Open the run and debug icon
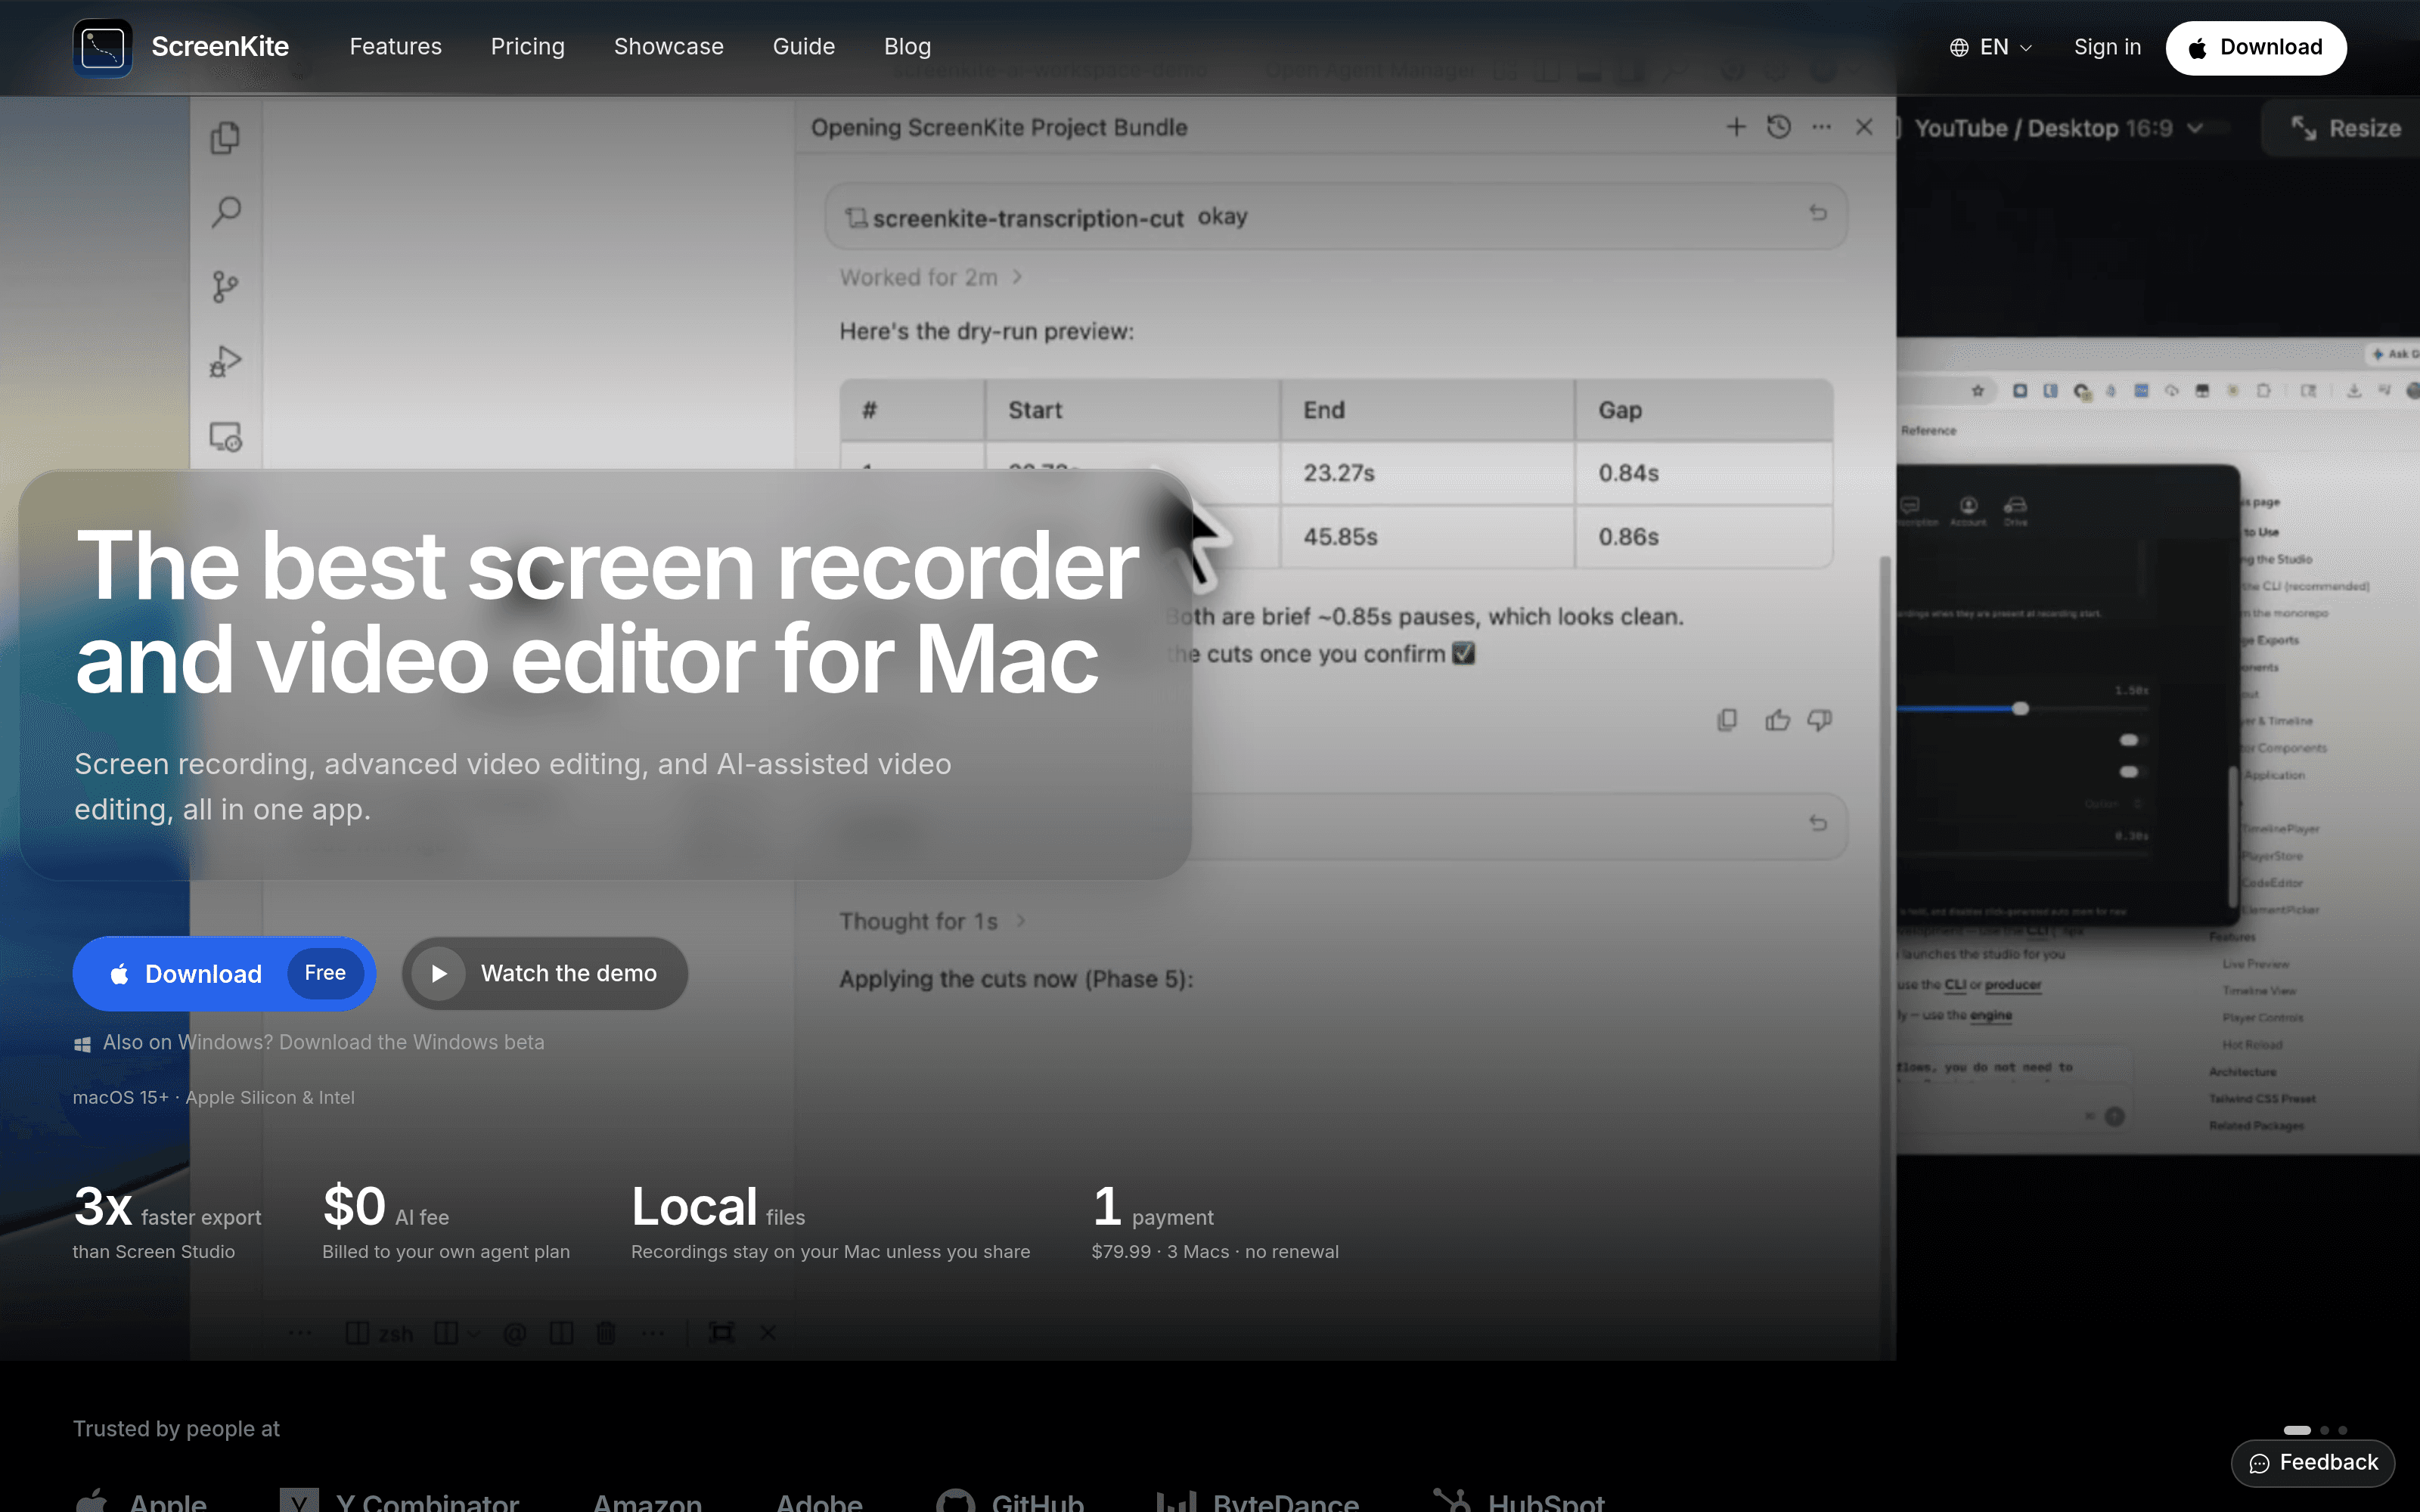This screenshot has height=1512, width=2420. pyautogui.click(x=226, y=361)
